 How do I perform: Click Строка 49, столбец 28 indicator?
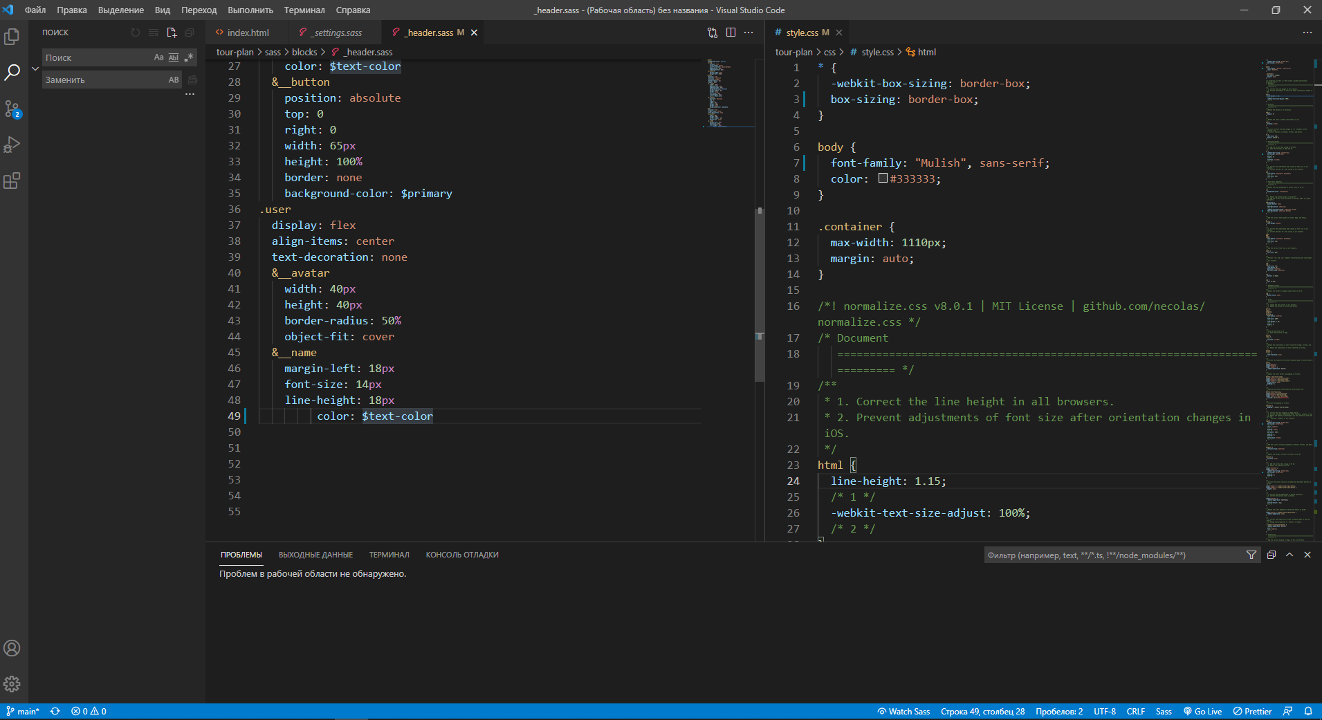pyautogui.click(x=983, y=711)
